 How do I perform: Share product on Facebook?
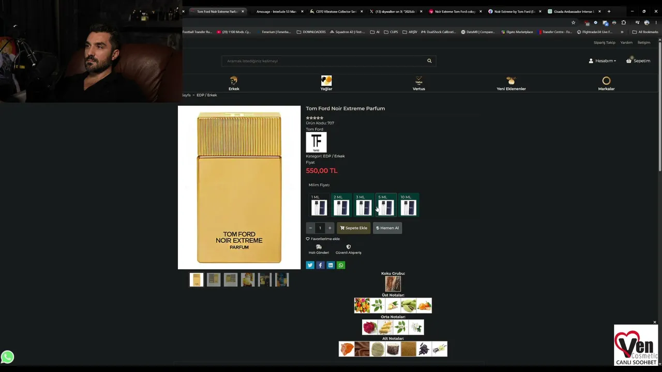(x=320, y=265)
